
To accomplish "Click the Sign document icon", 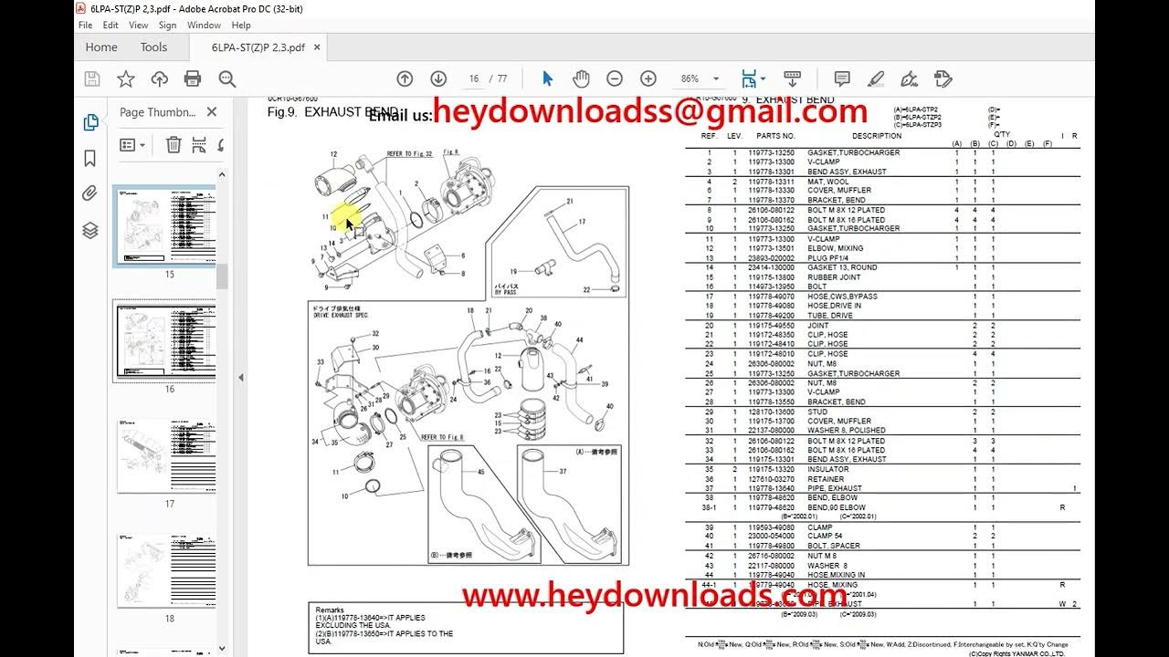I will pyautogui.click(x=909, y=79).
